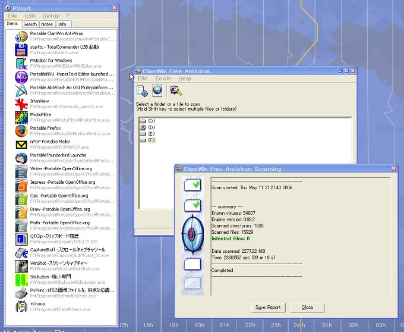Launch QTClip clipboard history icon

tap(21, 239)
